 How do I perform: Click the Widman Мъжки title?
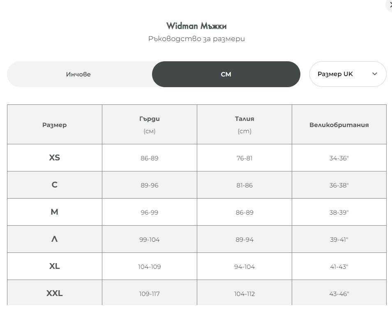click(x=196, y=26)
